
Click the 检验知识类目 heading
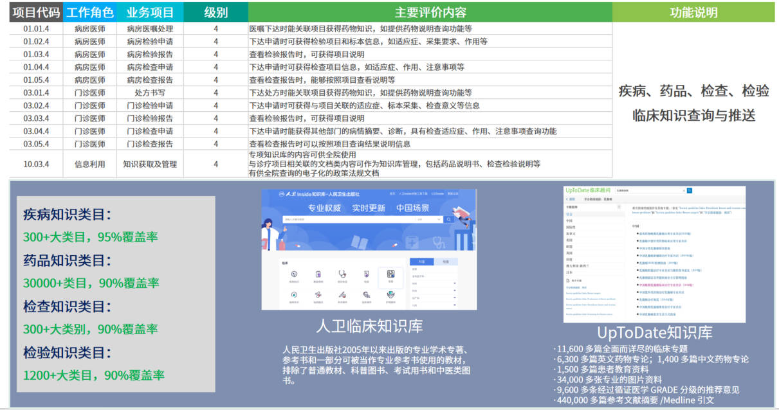pos(67,352)
